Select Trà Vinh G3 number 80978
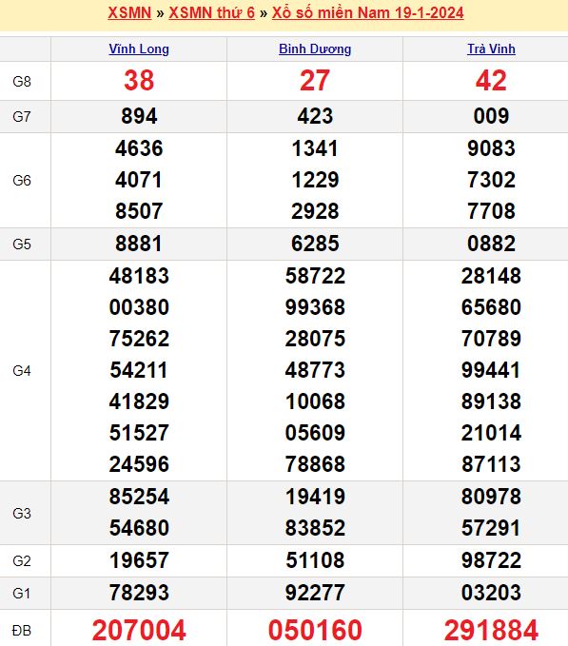The width and height of the screenshot is (568, 646). (491, 497)
